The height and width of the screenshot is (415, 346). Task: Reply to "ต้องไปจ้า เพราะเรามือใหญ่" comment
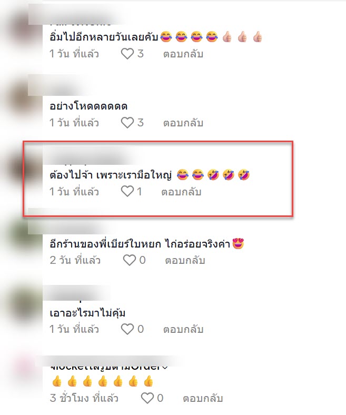point(181,192)
